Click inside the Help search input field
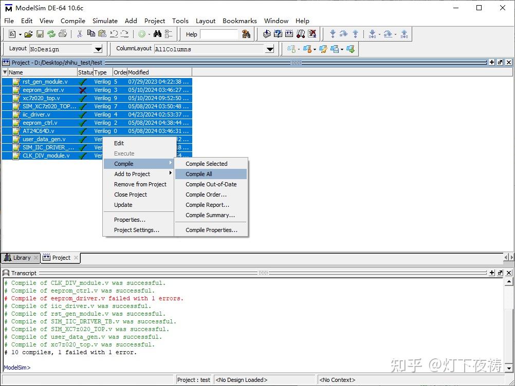 point(218,34)
